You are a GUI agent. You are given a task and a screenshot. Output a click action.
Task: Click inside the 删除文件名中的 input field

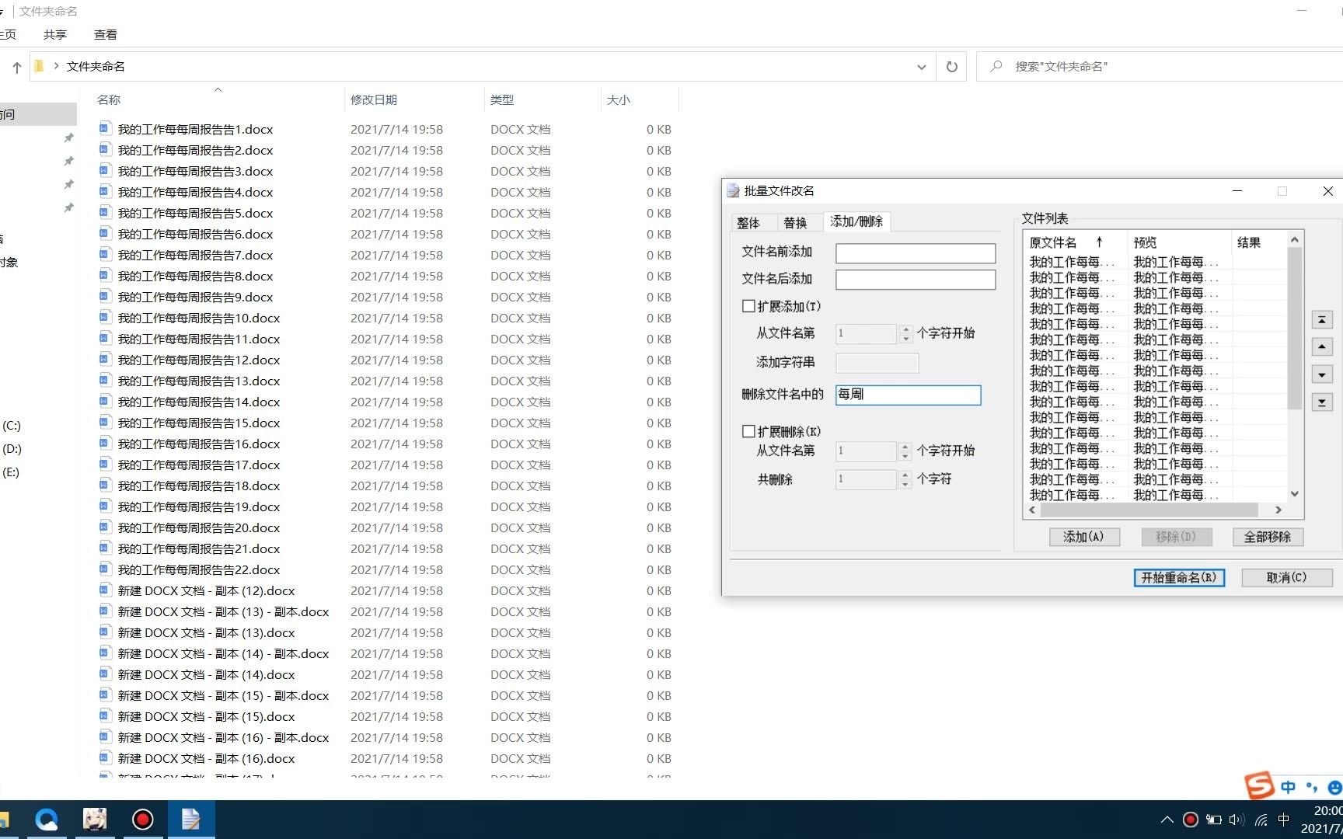point(907,395)
